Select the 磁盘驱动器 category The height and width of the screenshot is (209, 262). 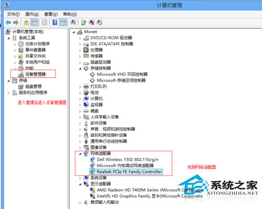point(101,62)
